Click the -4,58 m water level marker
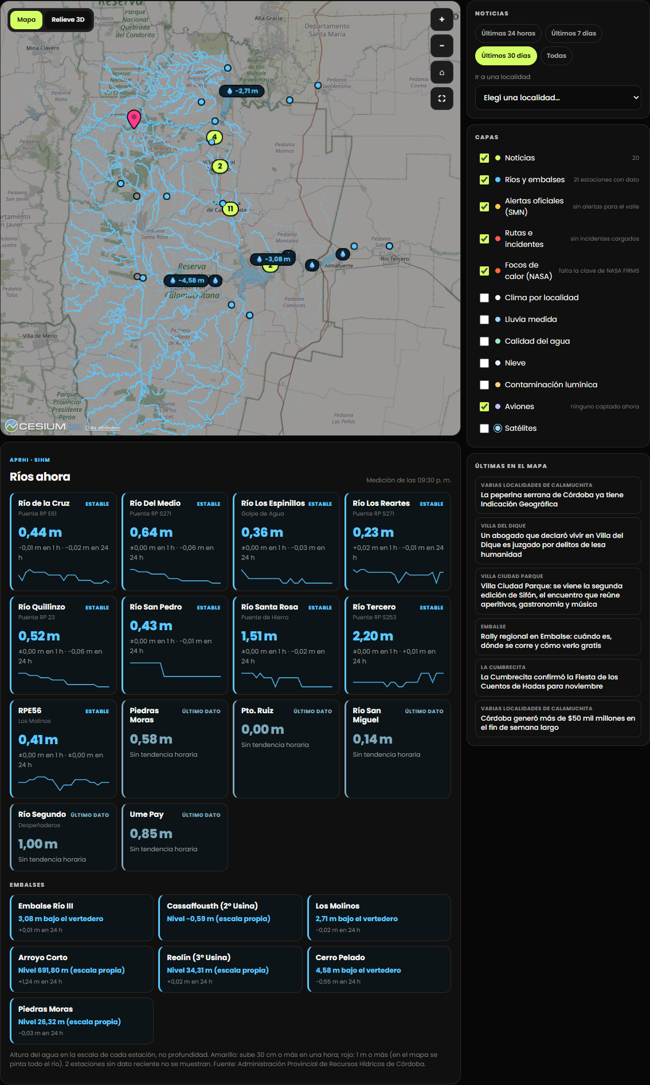The height and width of the screenshot is (1085, 650). coord(186,281)
